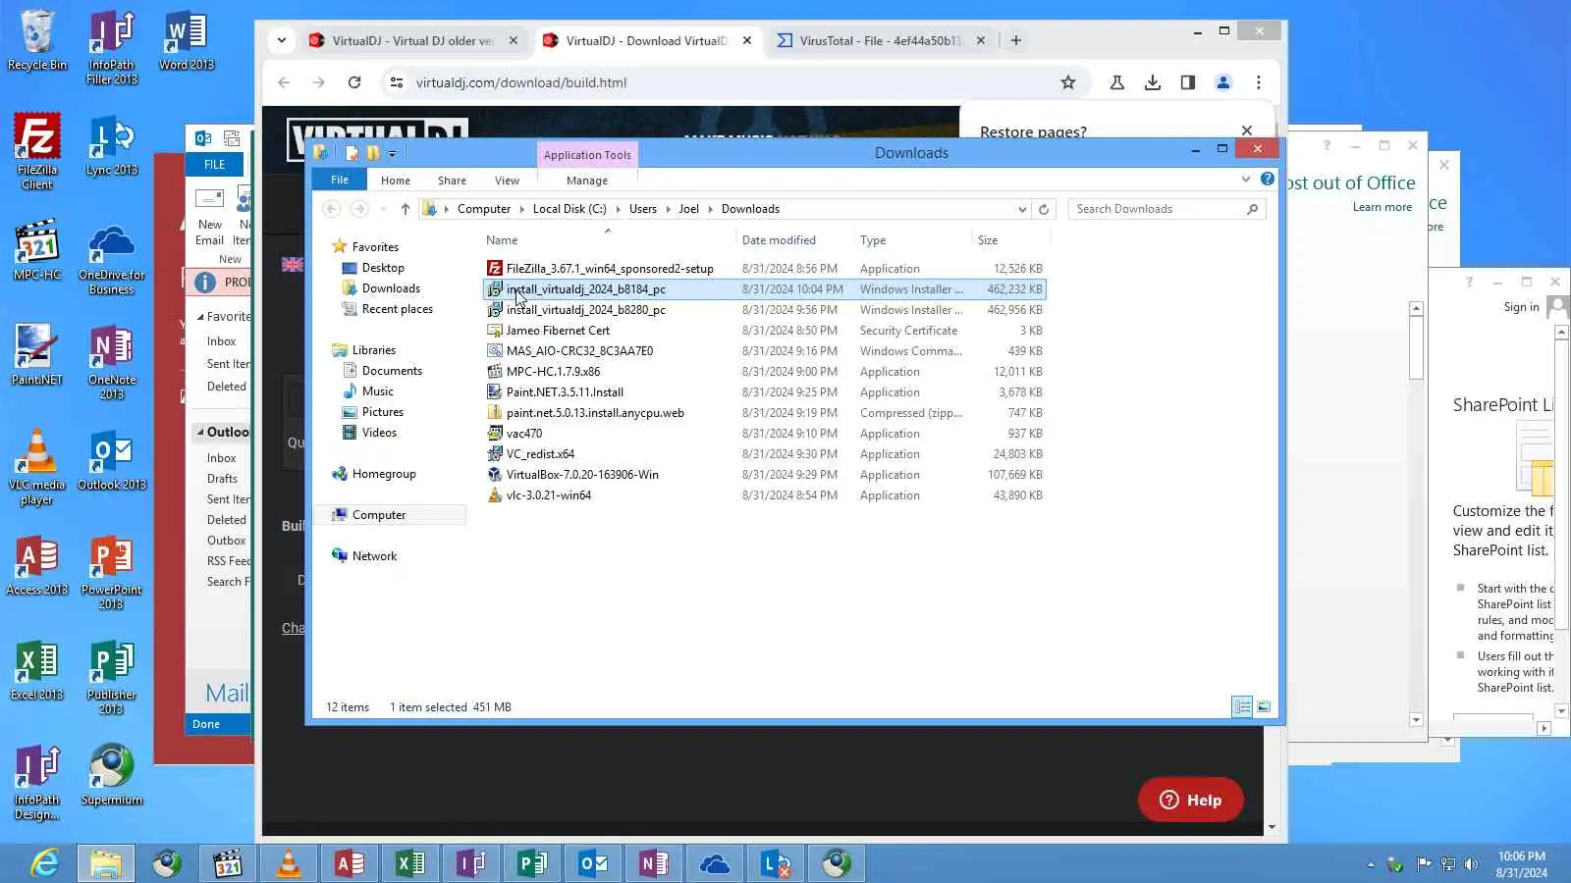Viewport: 1571px width, 883px height.
Task: Click the OneDrive cloud taskbar icon
Action: tap(714, 863)
